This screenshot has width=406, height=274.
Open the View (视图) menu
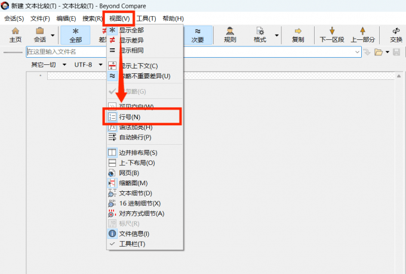[x=119, y=18]
